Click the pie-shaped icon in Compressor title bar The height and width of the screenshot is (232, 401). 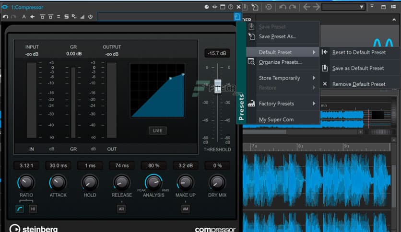[207, 7]
